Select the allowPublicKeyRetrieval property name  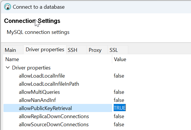[x=45, y=108]
